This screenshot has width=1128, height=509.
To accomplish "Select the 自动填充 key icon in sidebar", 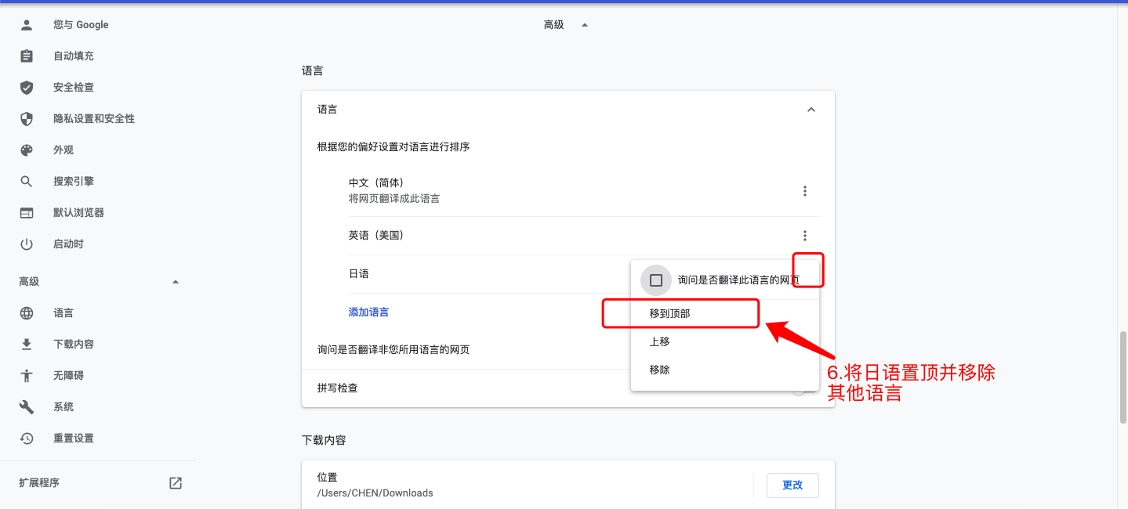I will (x=26, y=56).
